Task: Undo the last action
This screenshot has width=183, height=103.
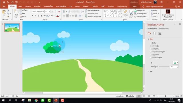Action: pos(8,2)
